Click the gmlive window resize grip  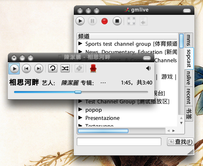click(191, 152)
